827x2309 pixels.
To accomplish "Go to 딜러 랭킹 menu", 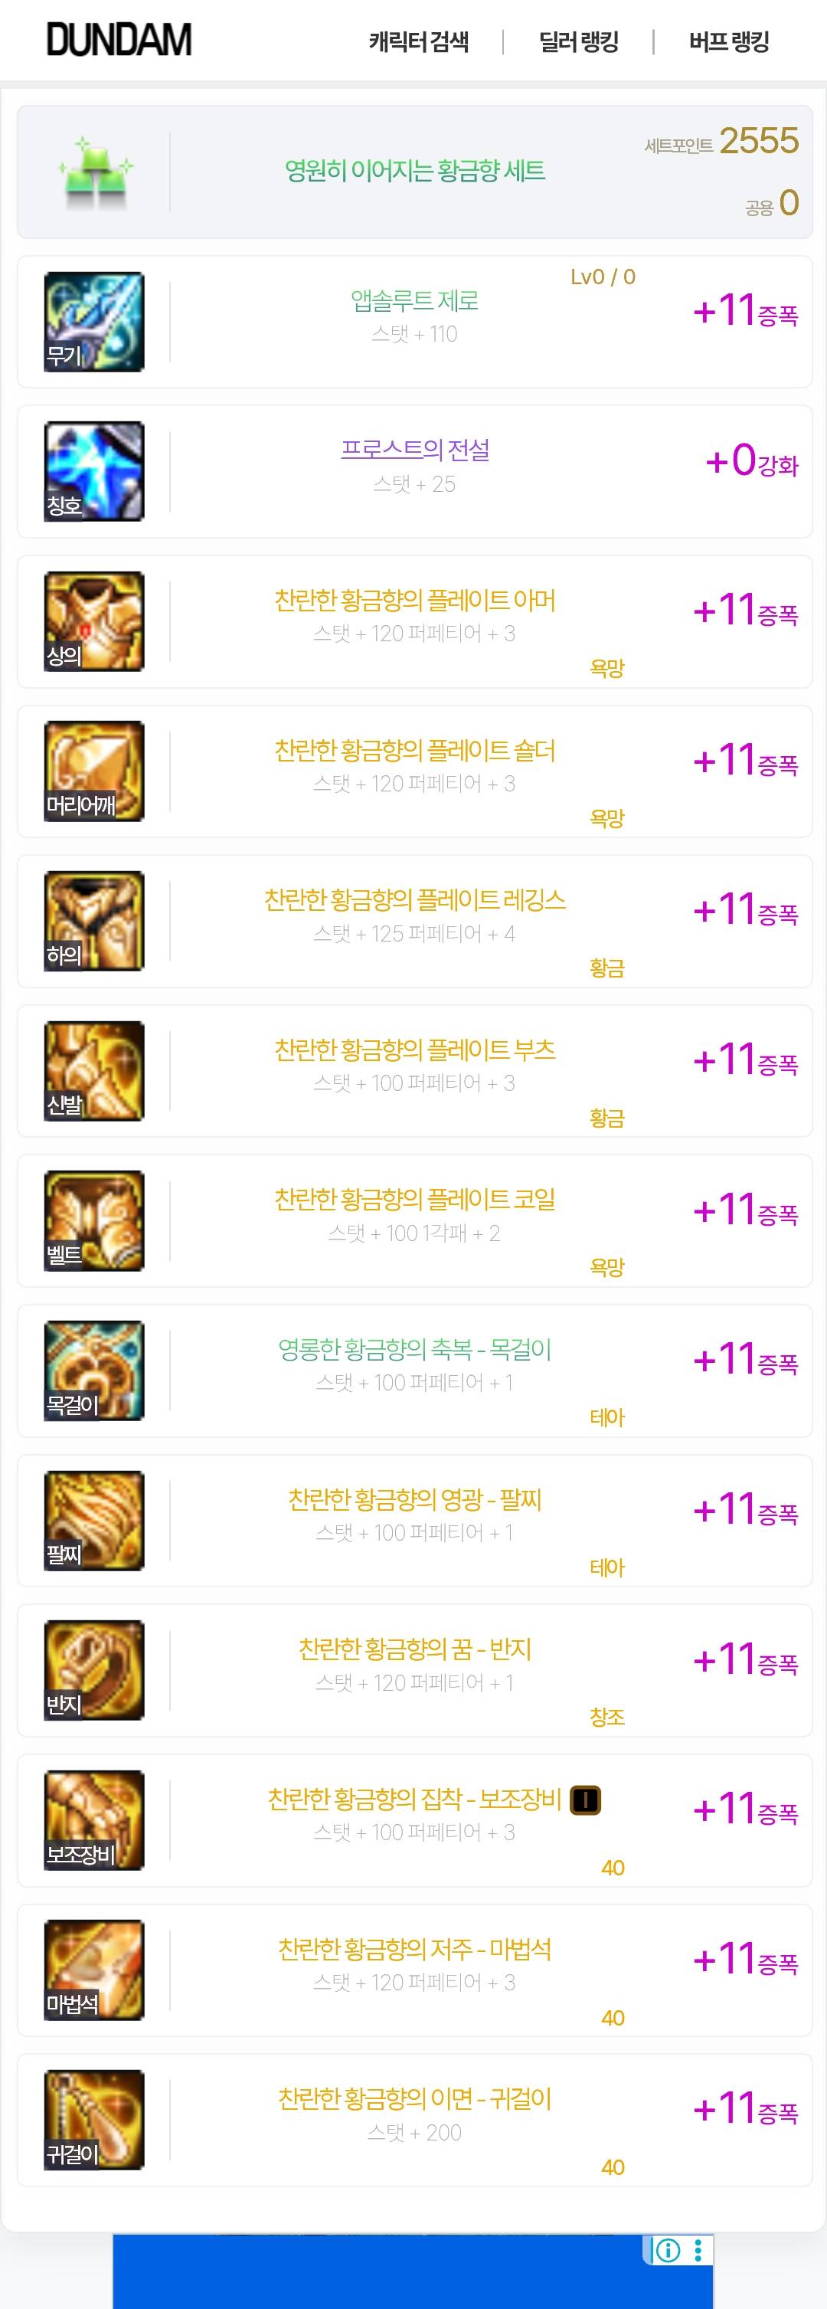I will pyautogui.click(x=579, y=41).
